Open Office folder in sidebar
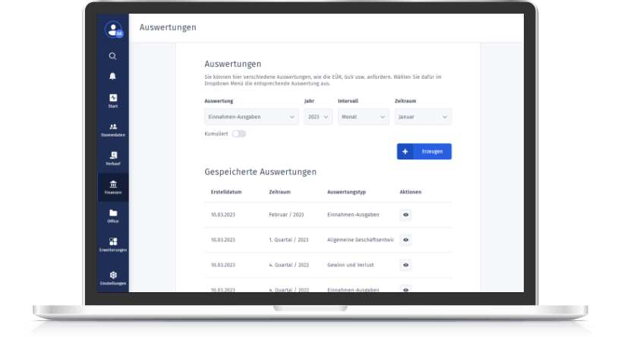621x337 pixels. (113, 216)
